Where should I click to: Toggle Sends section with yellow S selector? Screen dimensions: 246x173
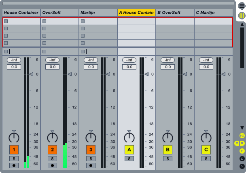(237, 143)
